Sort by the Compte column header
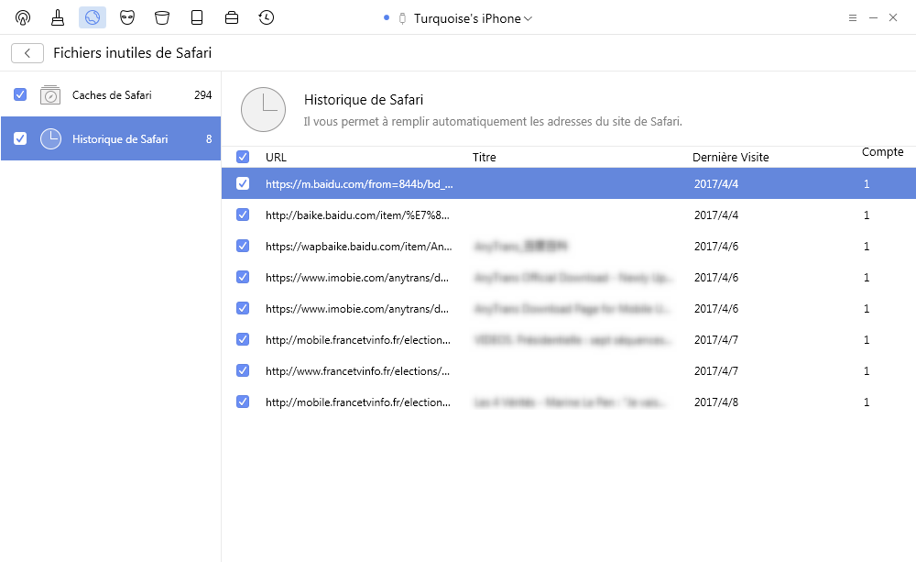Screen dimensions: 916x562 [882, 152]
